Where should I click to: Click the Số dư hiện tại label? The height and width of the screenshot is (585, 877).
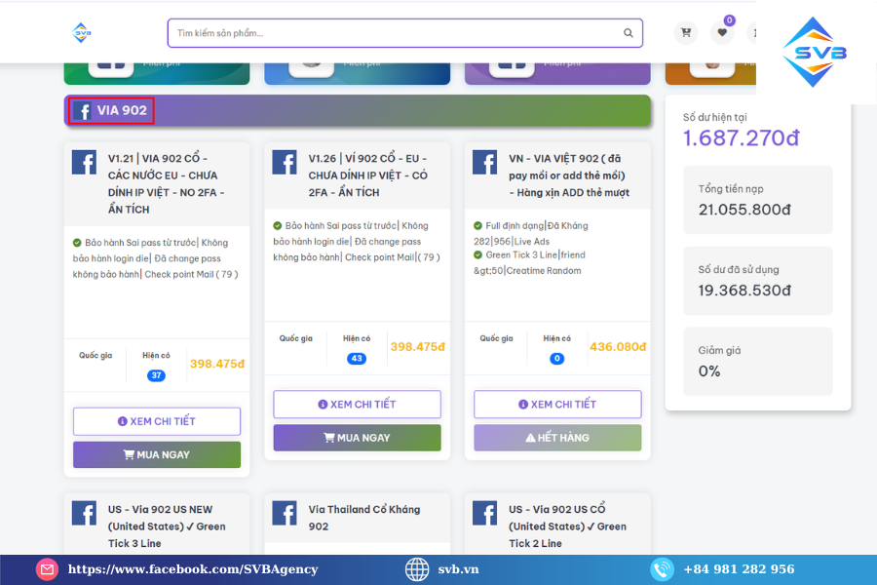coord(714,117)
